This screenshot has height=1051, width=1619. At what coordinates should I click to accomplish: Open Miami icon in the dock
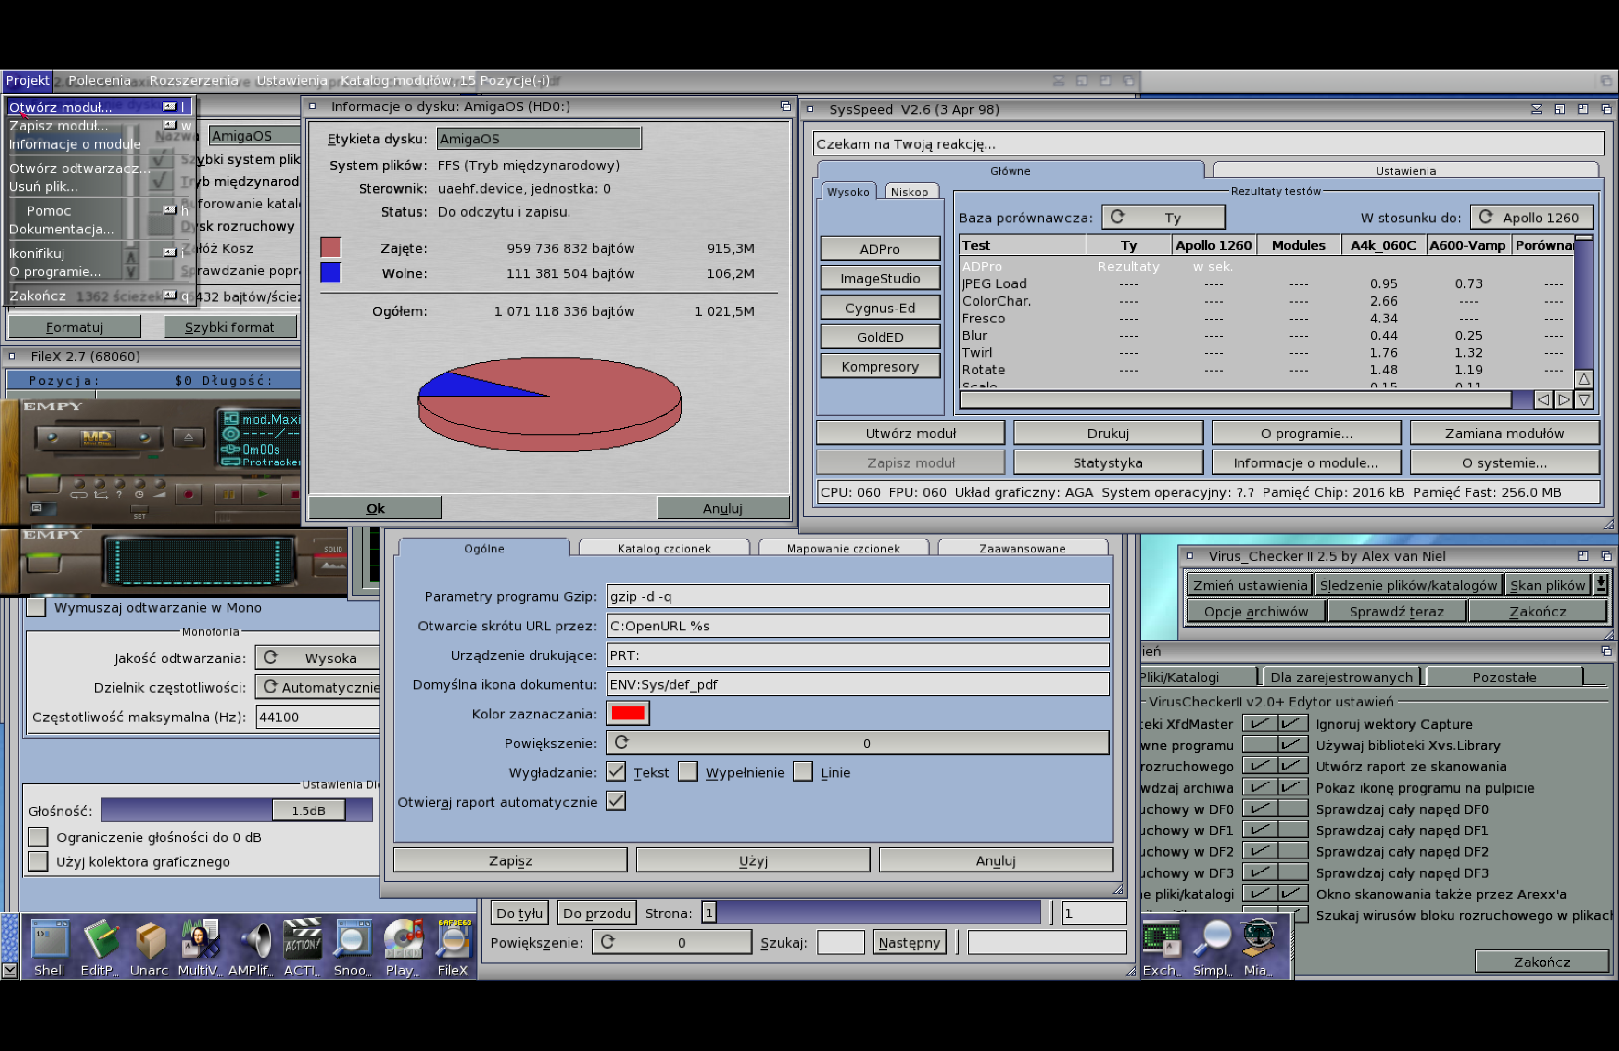coord(1259,948)
